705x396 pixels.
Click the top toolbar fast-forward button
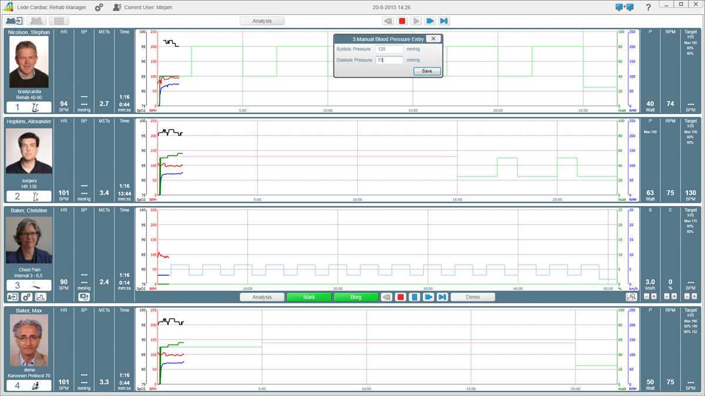click(430, 21)
